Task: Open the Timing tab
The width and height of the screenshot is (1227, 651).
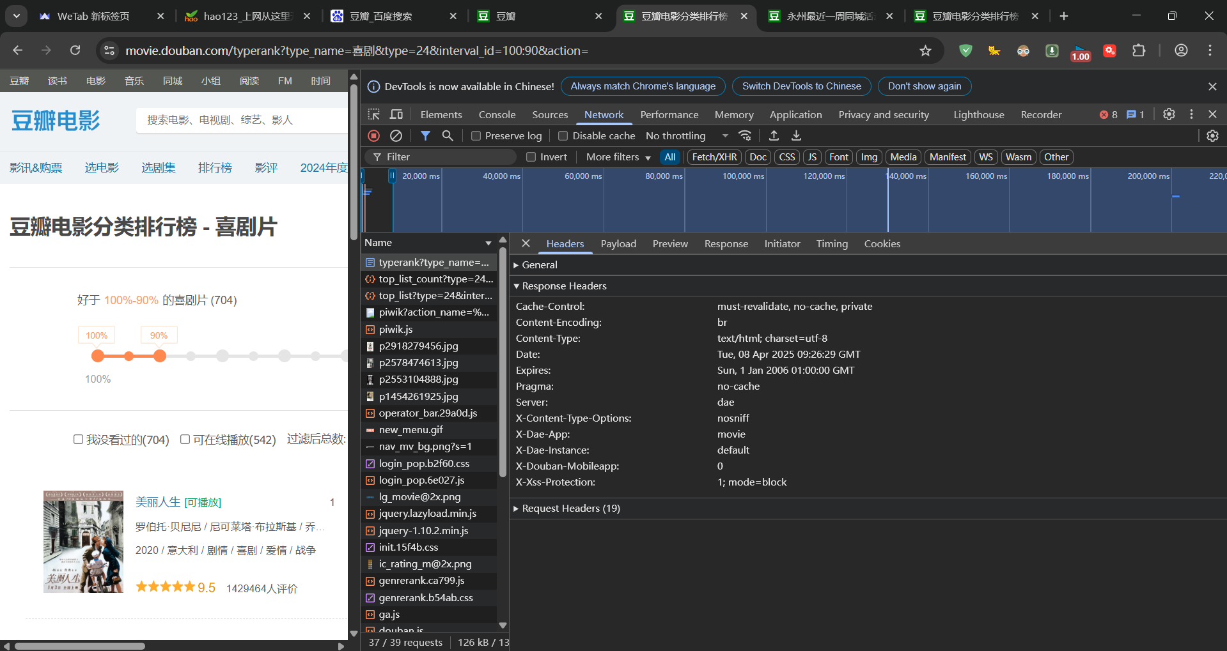Action: click(832, 243)
